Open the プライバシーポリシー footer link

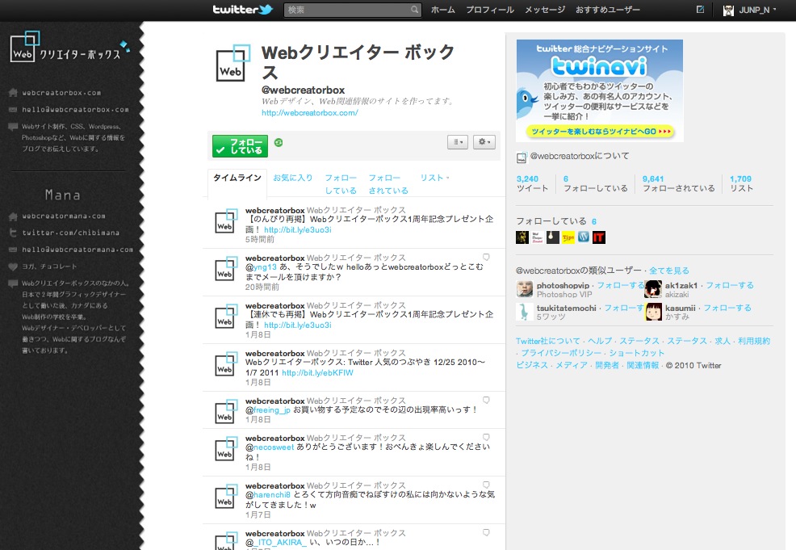coord(561,353)
